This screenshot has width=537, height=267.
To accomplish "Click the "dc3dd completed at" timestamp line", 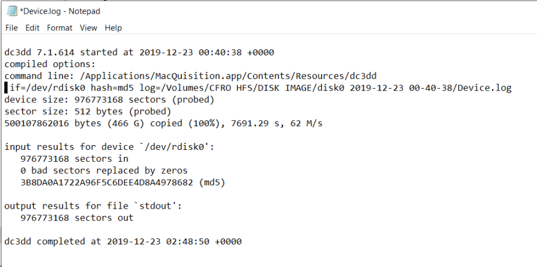I will pos(123,241).
